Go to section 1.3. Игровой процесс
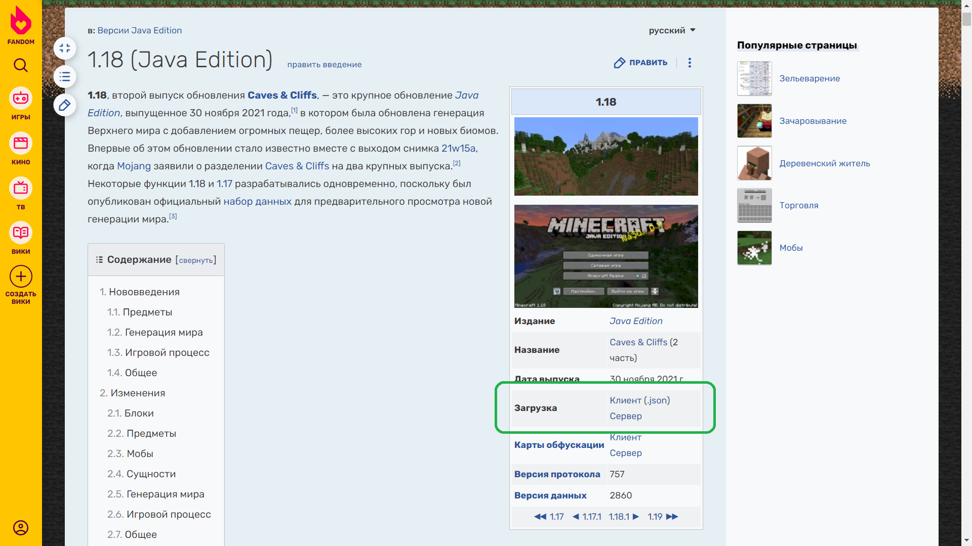The height and width of the screenshot is (546, 972). pos(158,352)
